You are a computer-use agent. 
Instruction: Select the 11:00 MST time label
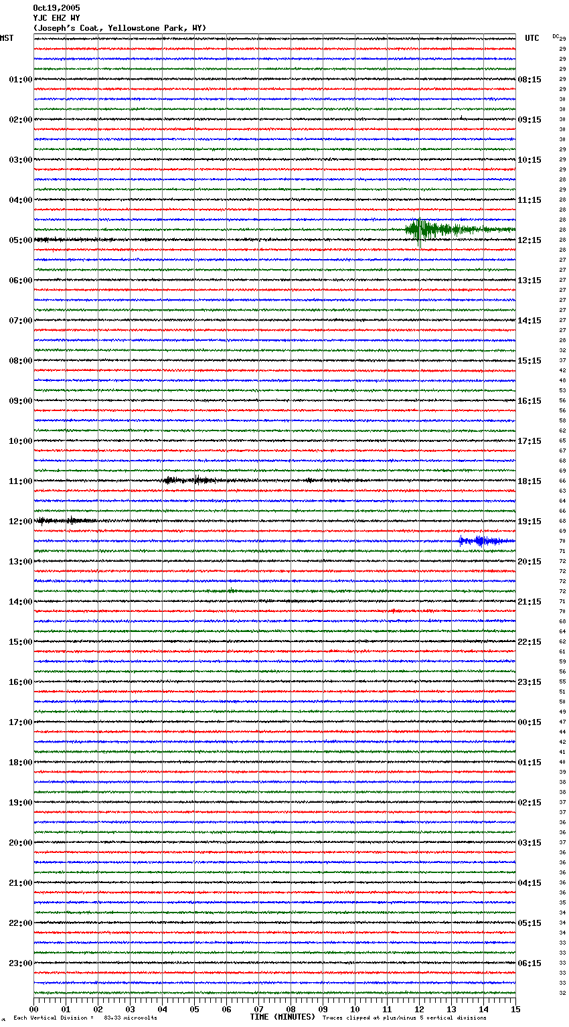[x=21, y=481]
